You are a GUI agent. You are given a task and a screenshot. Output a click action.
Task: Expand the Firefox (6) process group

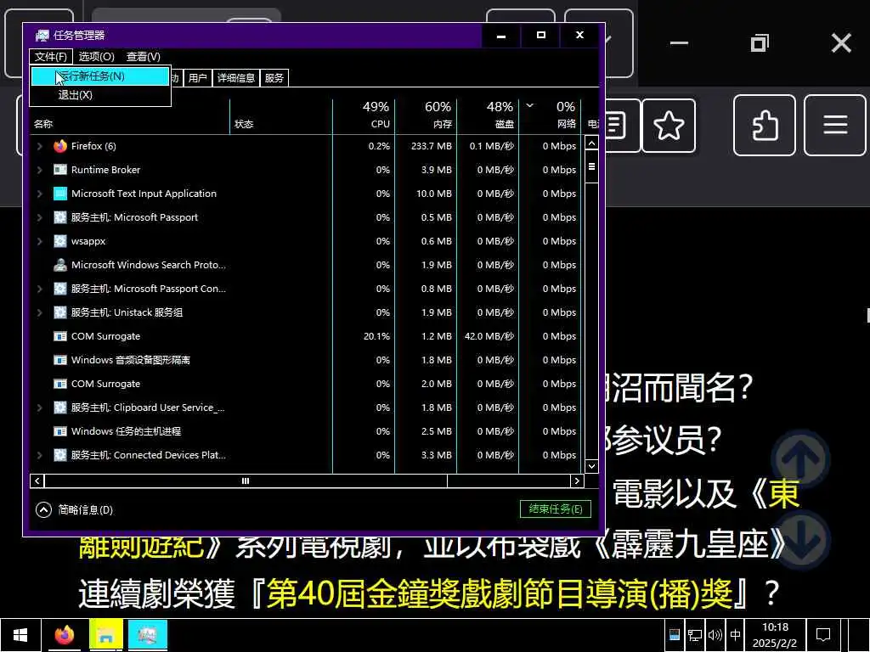[39, 146]
